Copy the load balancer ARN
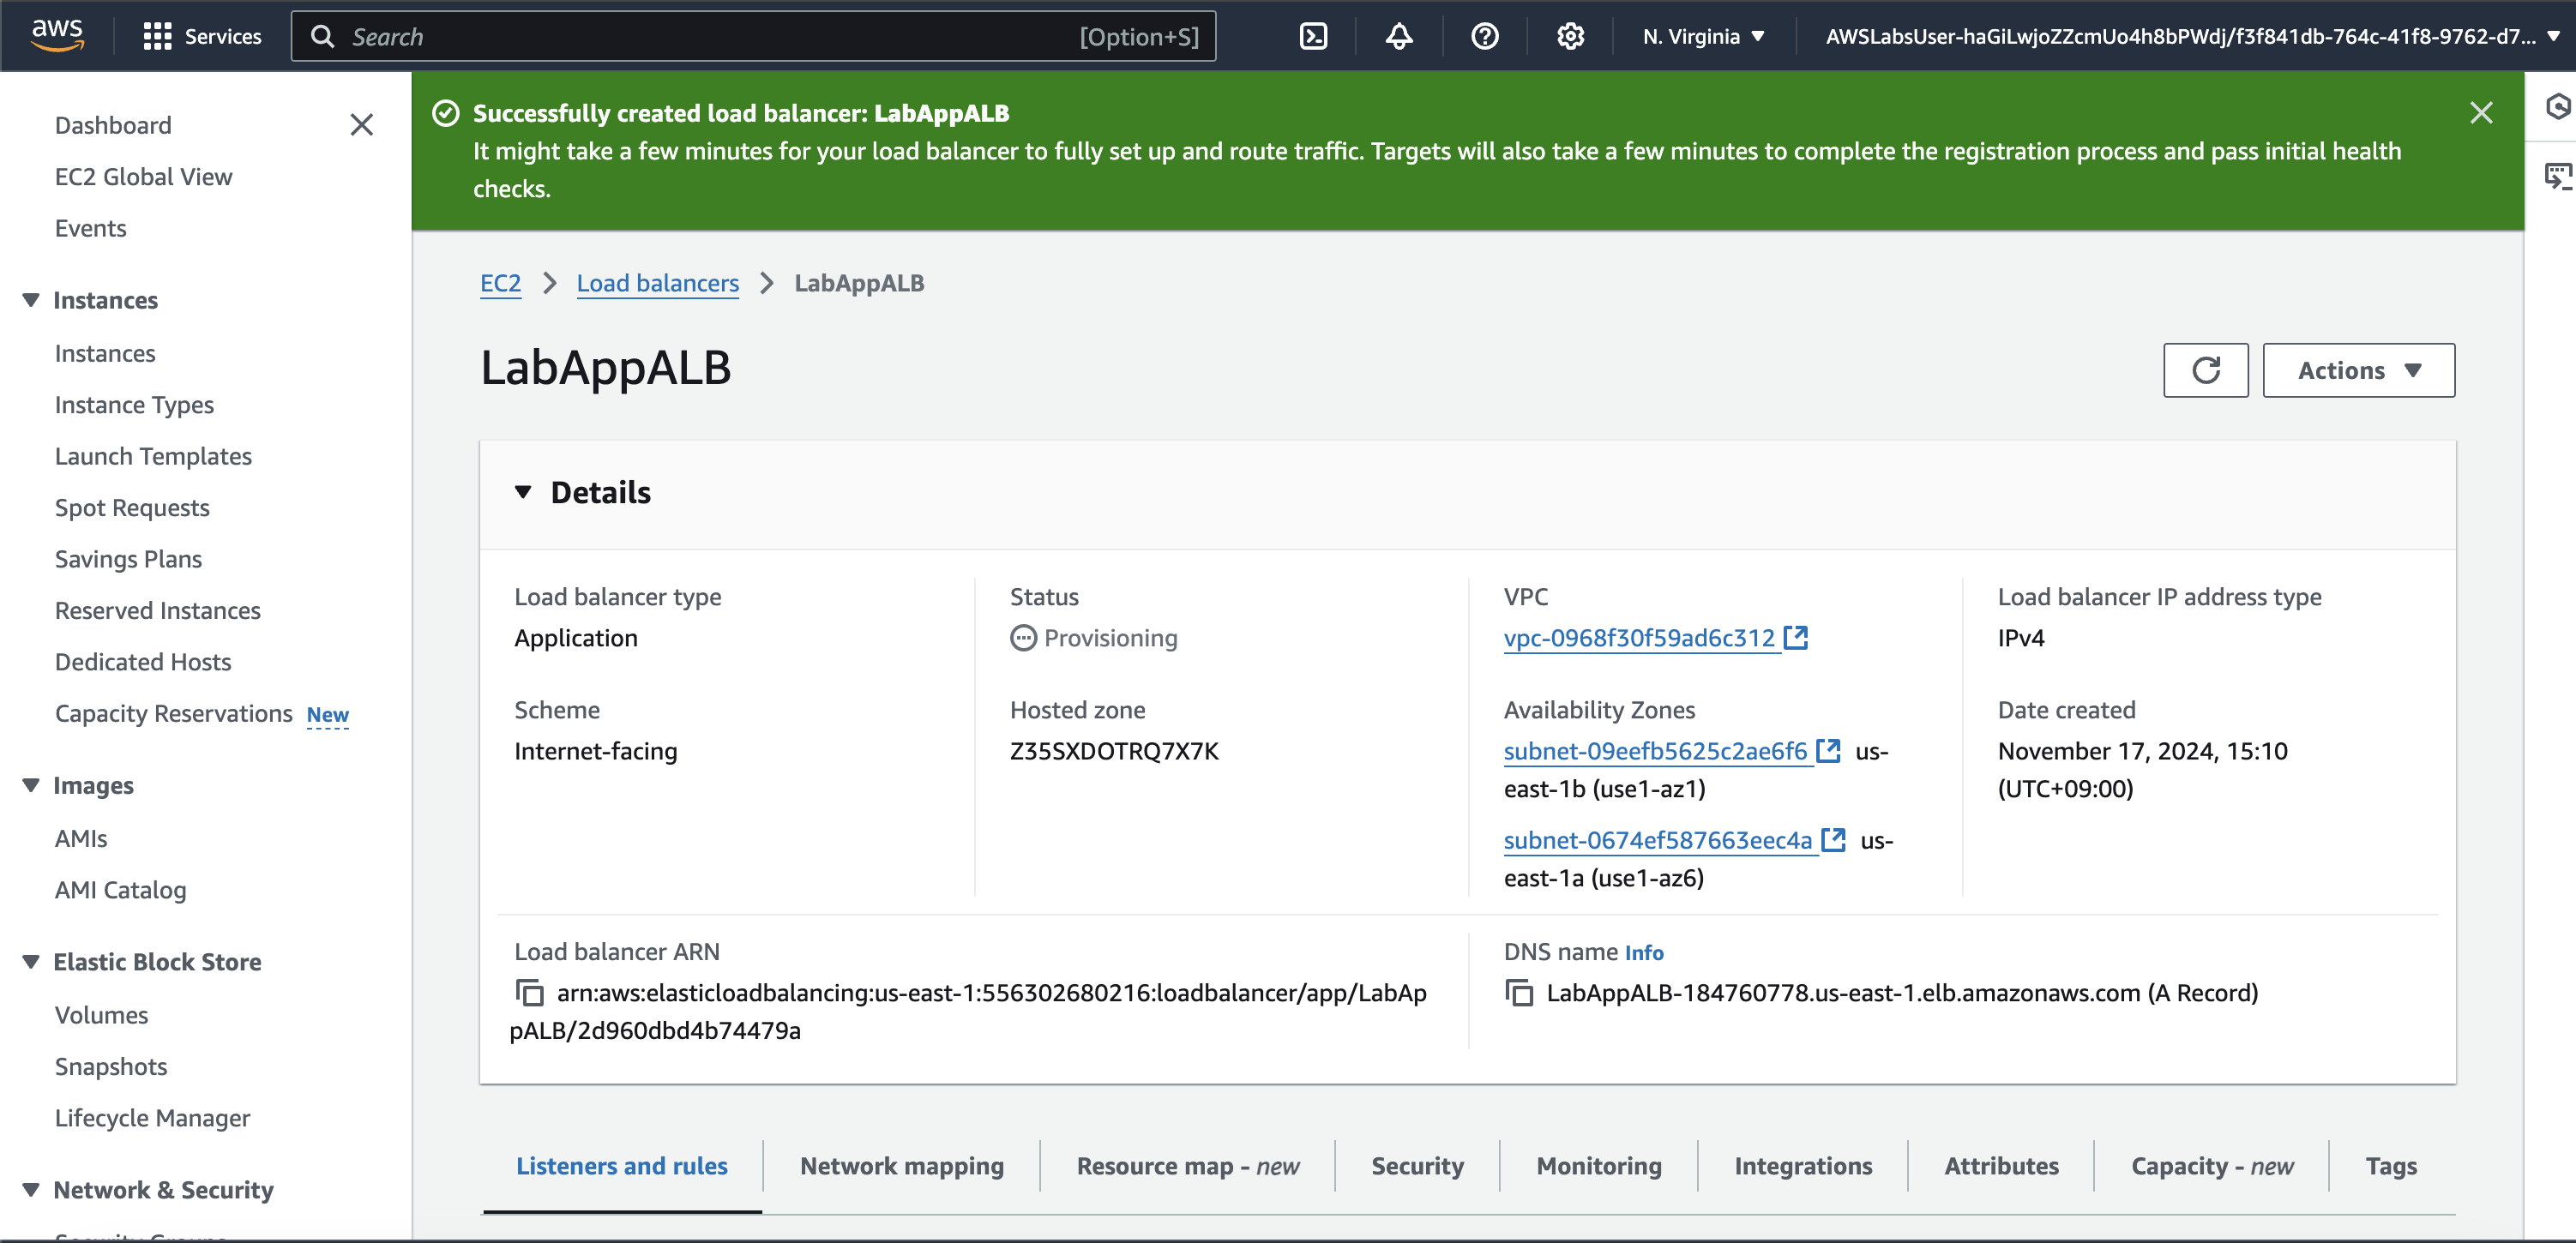 click(x=530, y=993)
